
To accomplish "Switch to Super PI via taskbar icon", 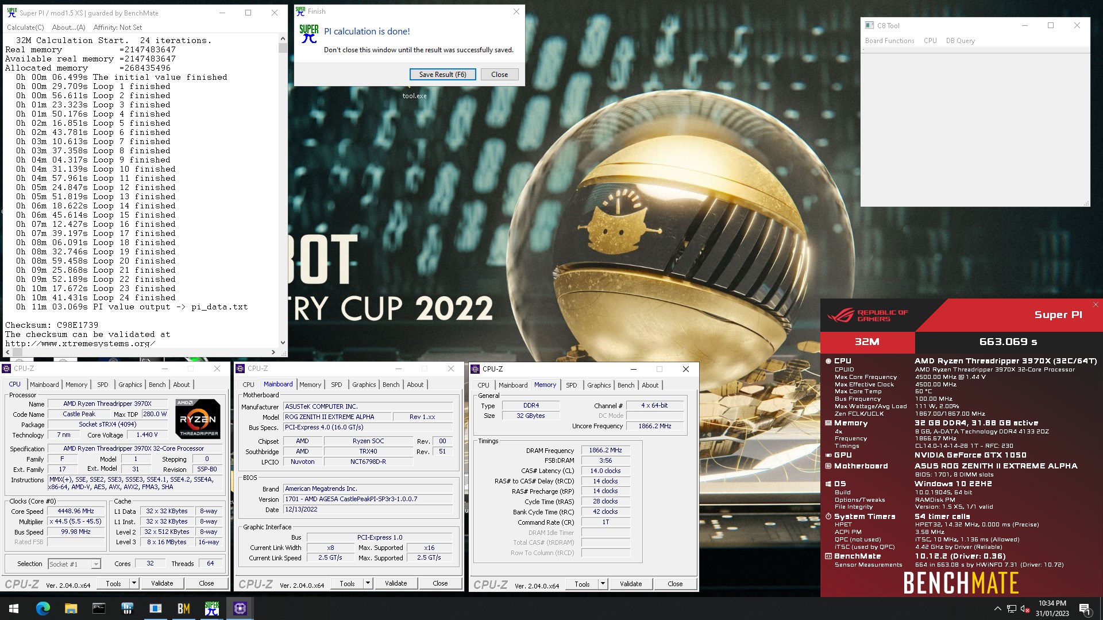I will pos(212,609).
